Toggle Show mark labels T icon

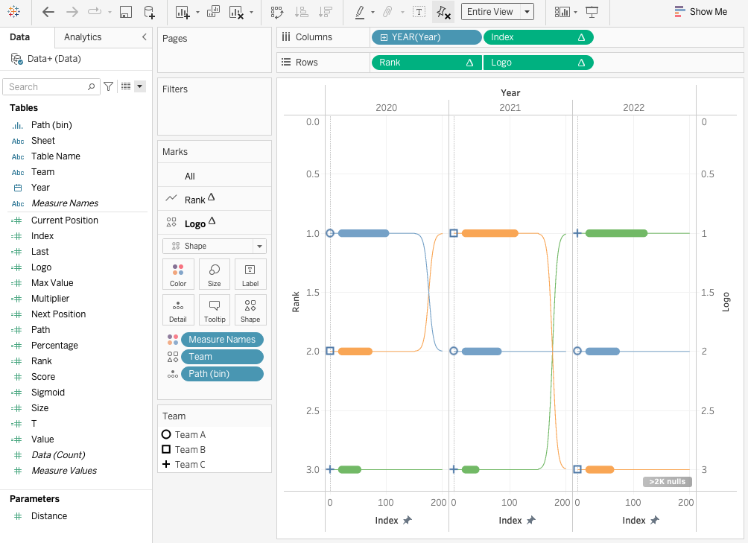click(419, 12)
